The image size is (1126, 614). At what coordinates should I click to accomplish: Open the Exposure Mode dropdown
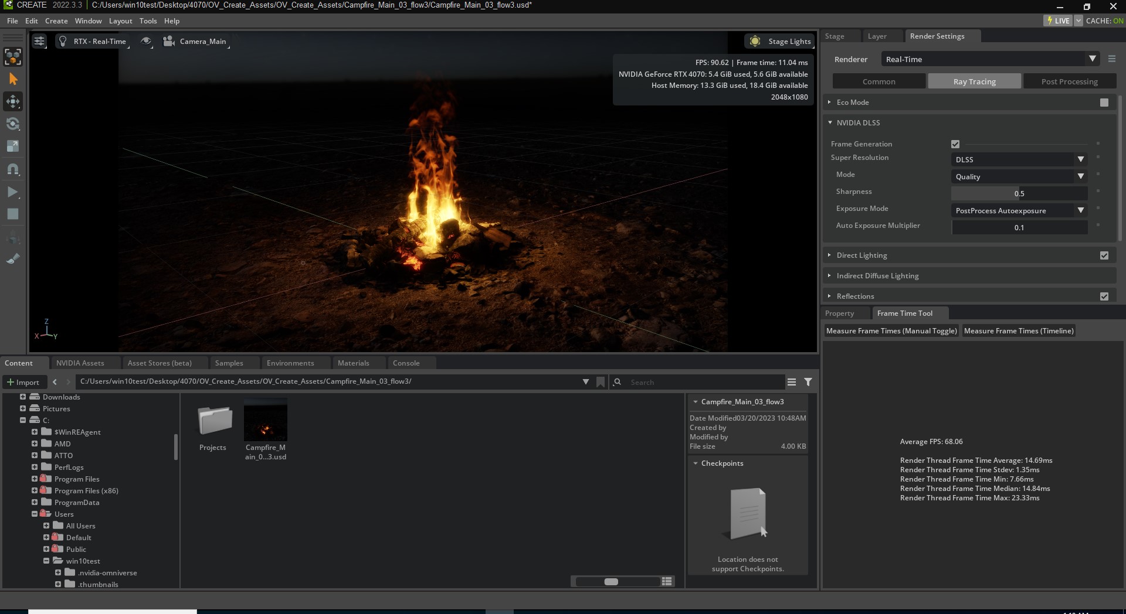(x=1019, y=210)
